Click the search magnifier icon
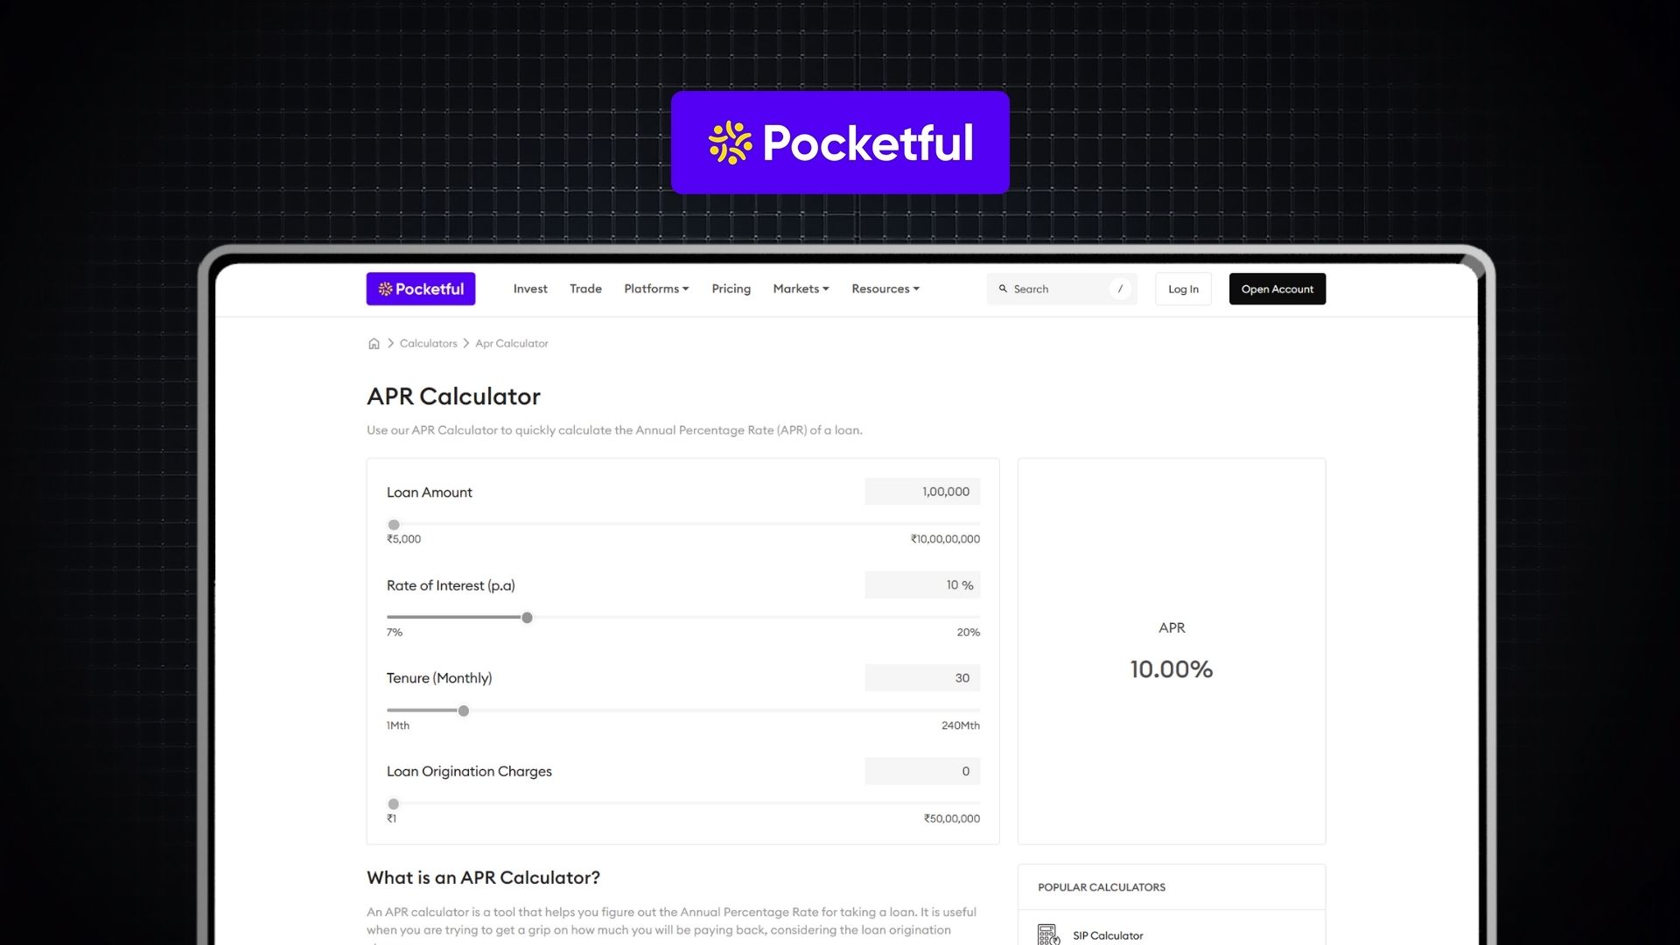Screen dimensions: 1680x945 point(1004,289)
